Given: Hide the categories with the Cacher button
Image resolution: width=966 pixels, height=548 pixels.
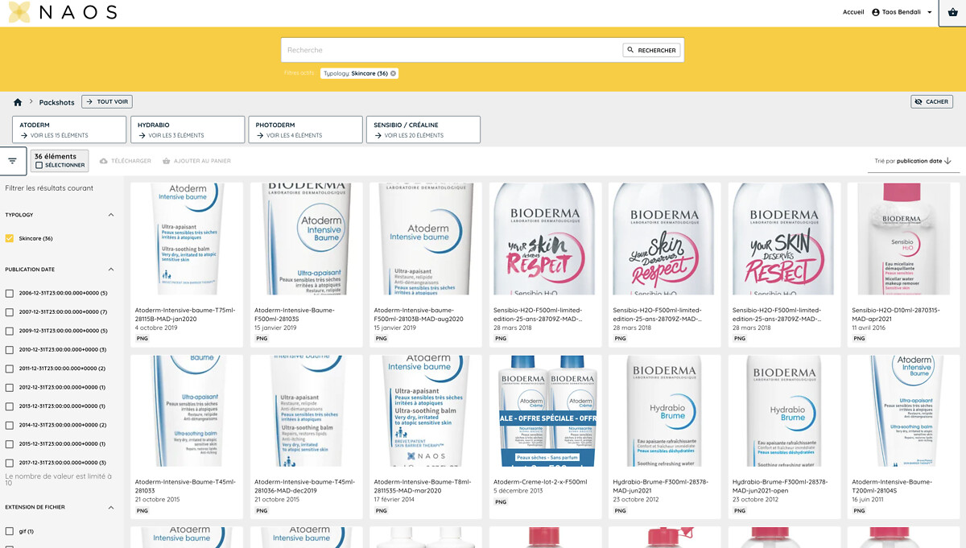Looking at the screenshot, I should coord(931,101).
